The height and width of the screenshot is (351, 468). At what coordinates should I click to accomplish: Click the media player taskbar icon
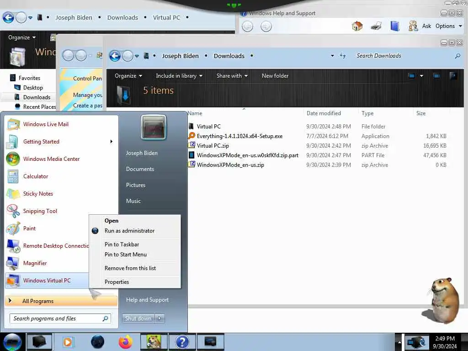click(x=68, y=342)
